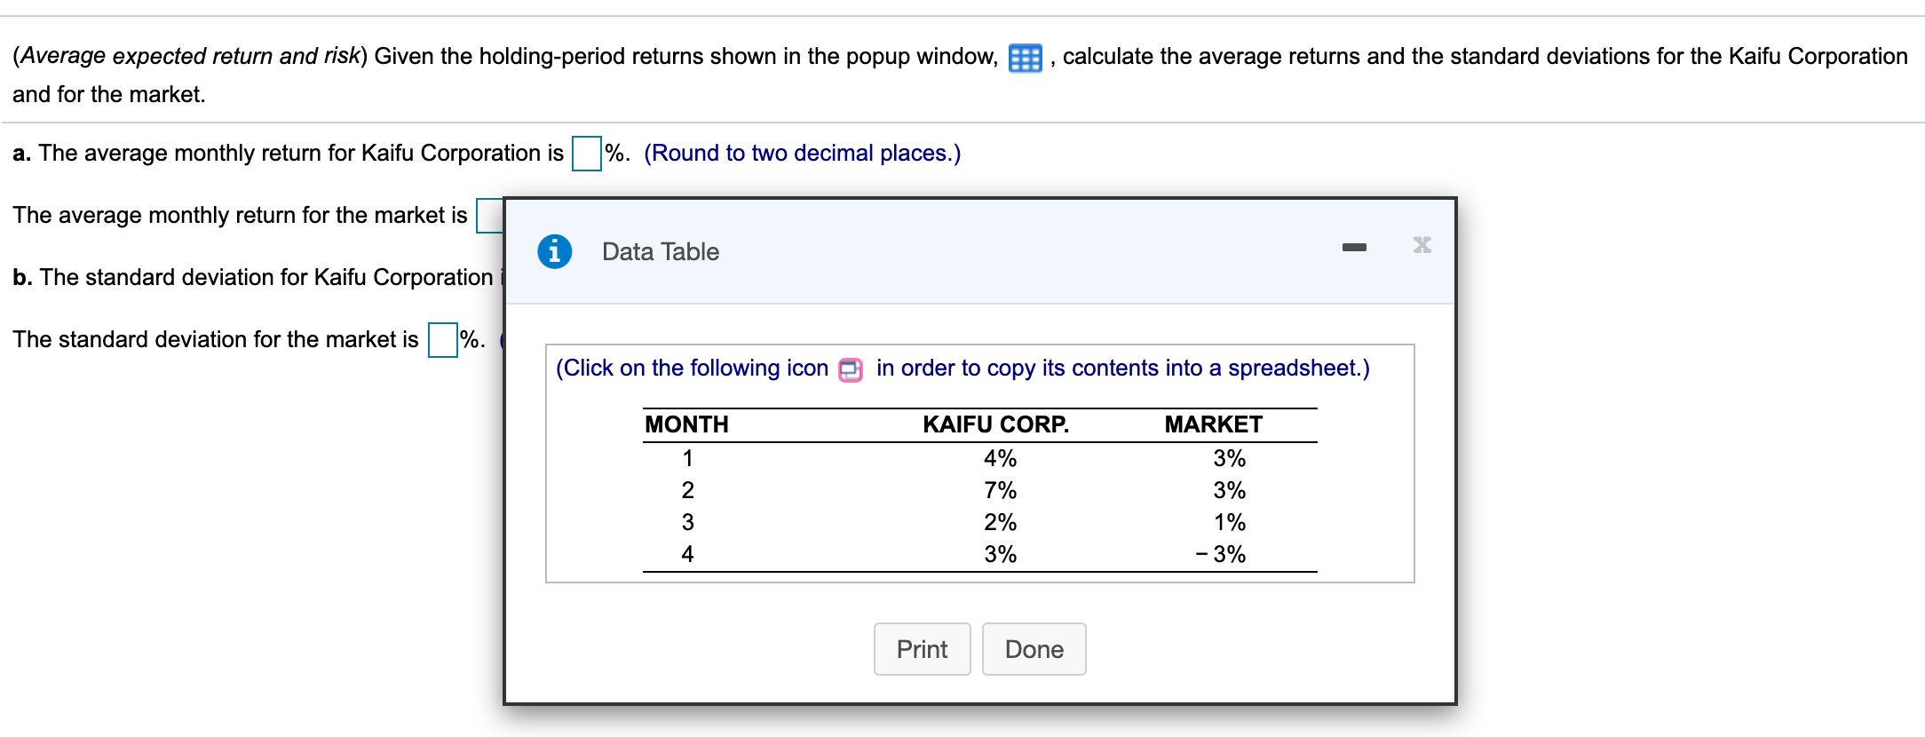The height and width of the screenshot is (737, 1925).
Task: Click the copy-to-spreadsheet instruction text
Action: pyautogui.click(x=962, y=368)
